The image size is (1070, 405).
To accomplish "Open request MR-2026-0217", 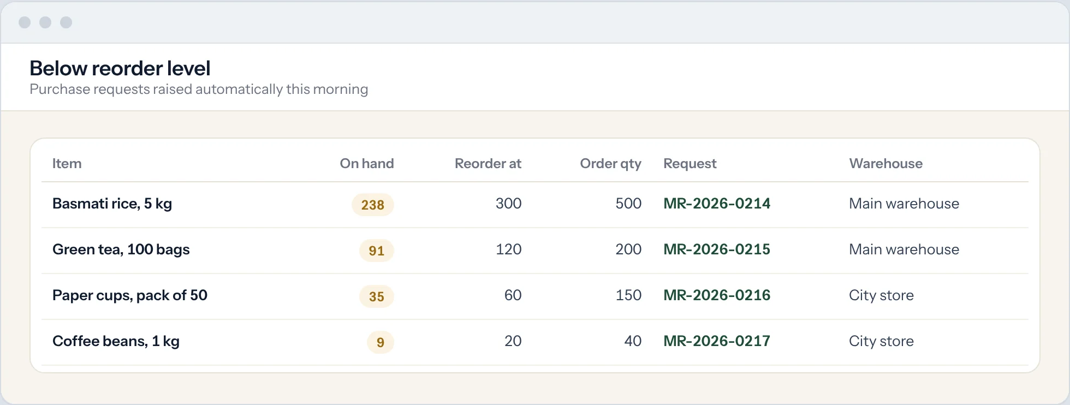I will coord(717,341).
